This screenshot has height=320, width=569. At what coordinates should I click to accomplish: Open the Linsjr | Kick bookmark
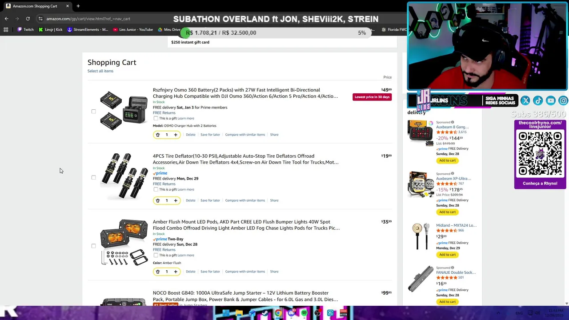[x=50, y=29]
